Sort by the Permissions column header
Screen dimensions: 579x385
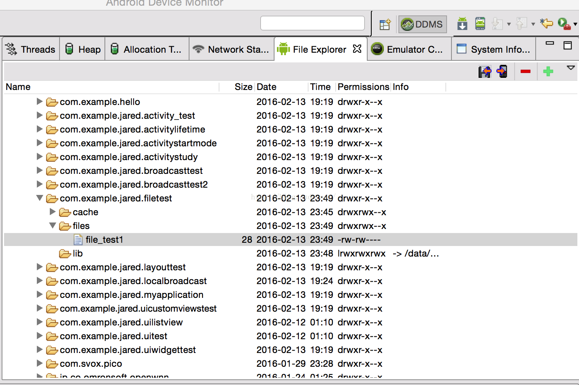pyautogui.click(x=364, y=87)
